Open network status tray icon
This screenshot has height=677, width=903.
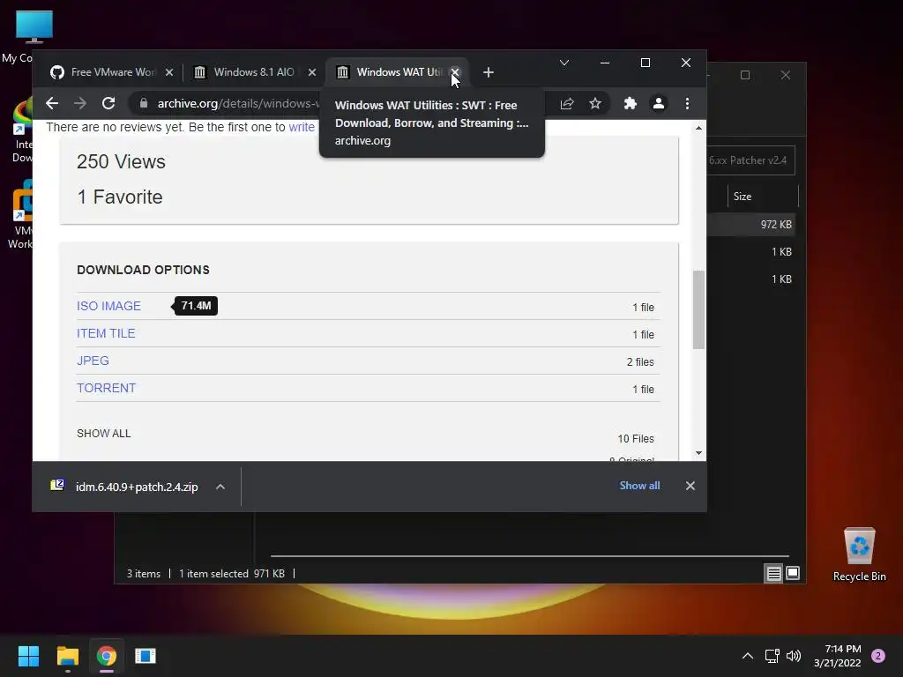pos(772,656)
